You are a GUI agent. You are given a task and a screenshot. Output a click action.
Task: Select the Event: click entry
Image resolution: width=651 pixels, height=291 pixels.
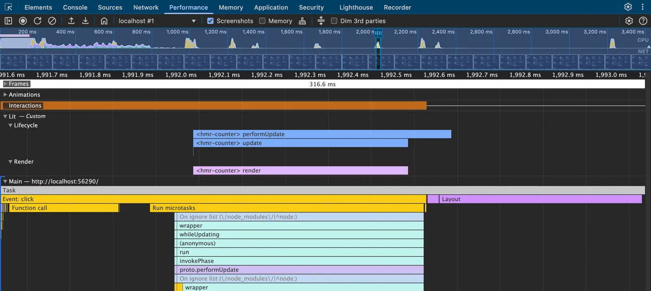213,199
